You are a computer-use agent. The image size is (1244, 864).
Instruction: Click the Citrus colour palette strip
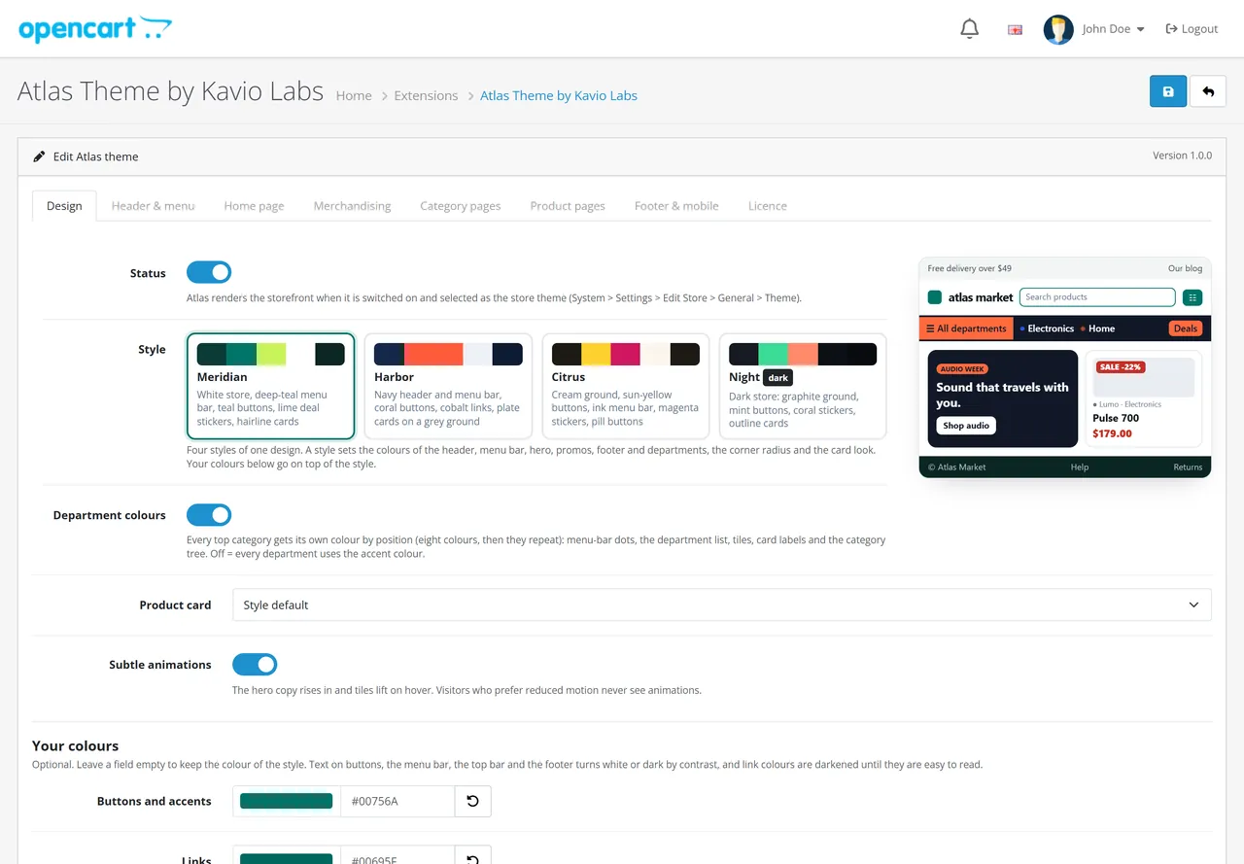pyautogui.click(x=625, y=354)
